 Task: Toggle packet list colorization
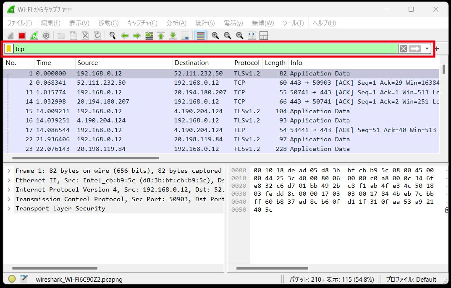(201, 36)
